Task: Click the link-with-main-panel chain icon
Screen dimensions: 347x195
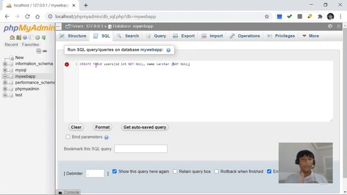Action: (44, 51)
